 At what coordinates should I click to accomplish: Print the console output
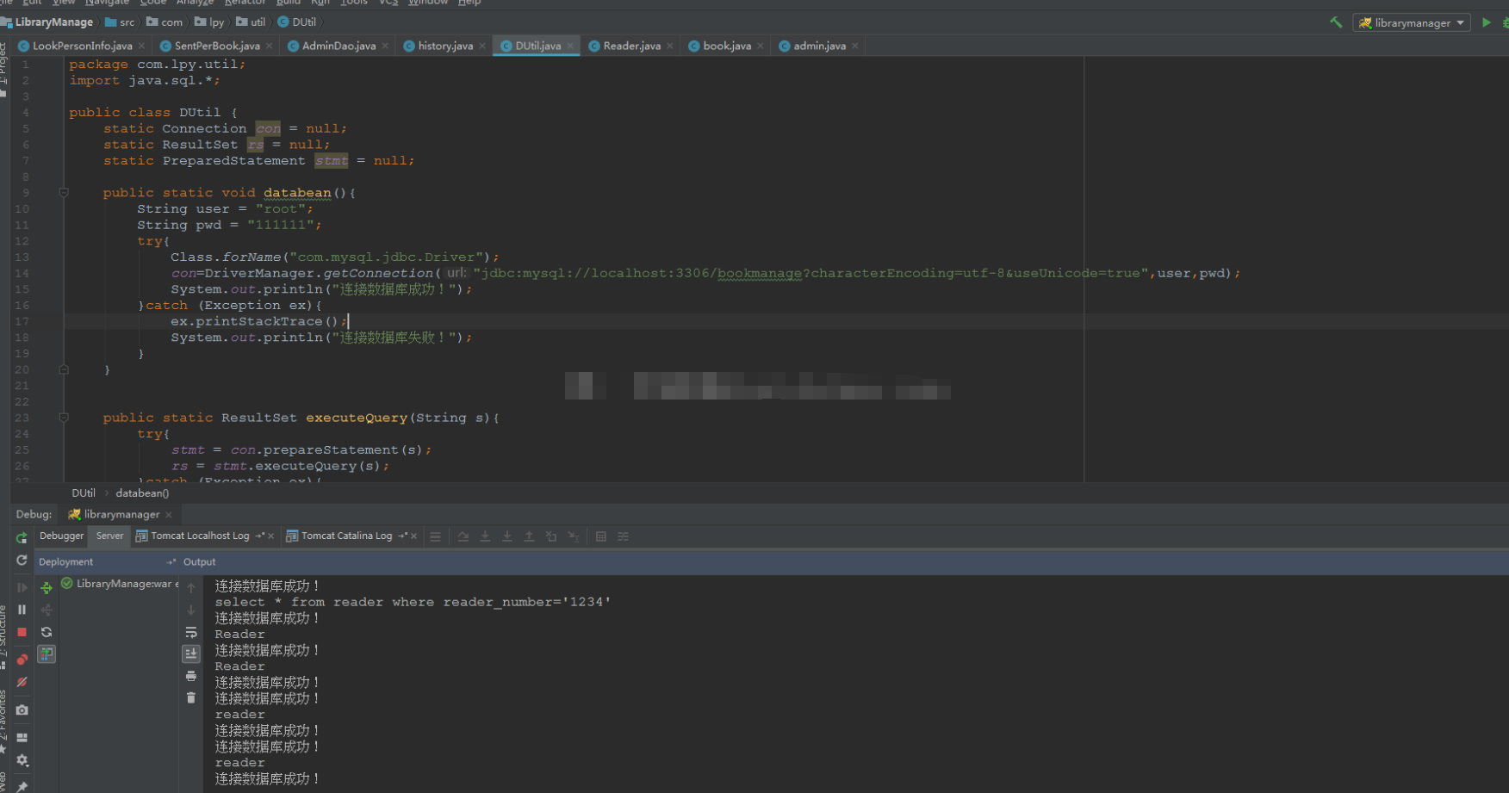pyautogui.click(x=191, y=676)
